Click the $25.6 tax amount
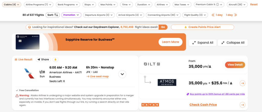This screenshot has height=112, width=262. tap(217, 83)
